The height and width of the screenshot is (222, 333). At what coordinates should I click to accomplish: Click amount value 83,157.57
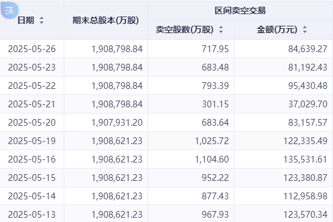[x=308, y=123]
